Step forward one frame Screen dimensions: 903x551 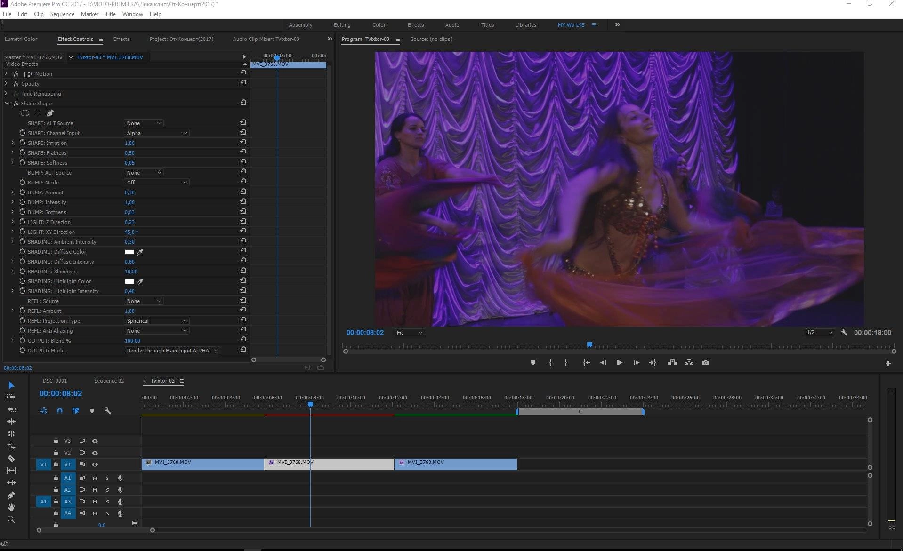636,363
